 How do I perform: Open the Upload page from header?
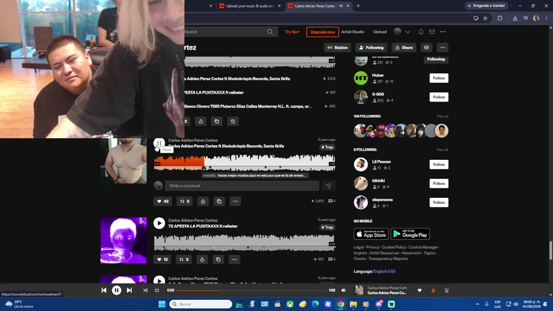[380, 32]
